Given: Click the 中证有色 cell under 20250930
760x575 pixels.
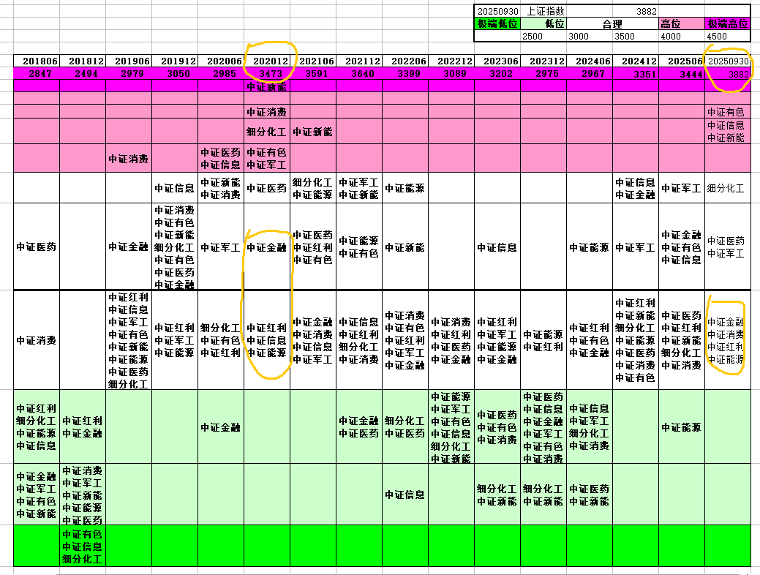Looking at the screenshot, I should pos(726,112).
